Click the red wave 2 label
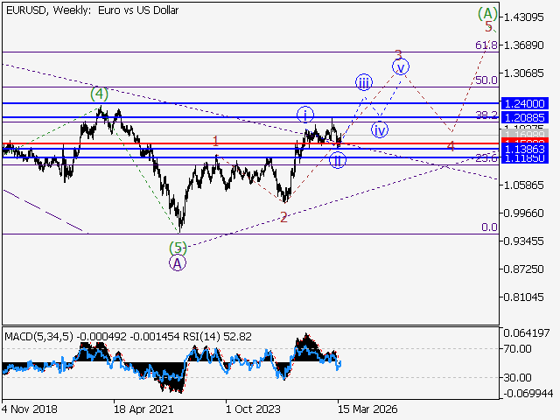The width and height of the screenshot is (560, 420). coord(283,217)
